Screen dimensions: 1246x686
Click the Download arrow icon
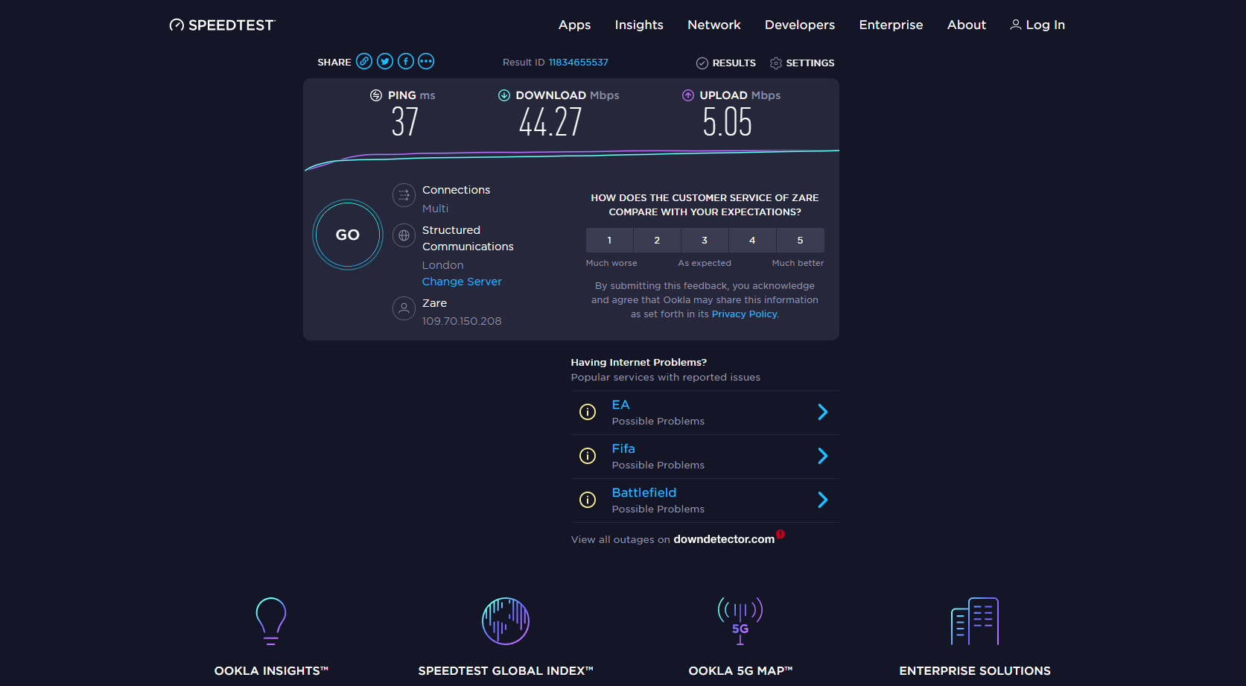pos(504,95)
